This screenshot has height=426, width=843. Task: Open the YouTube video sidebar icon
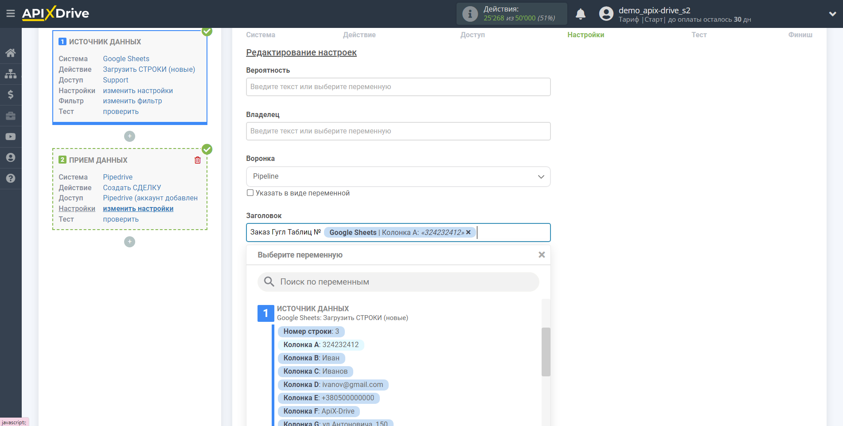pos(11,137)
